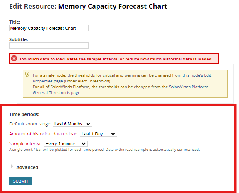Click the Advanced label text
The width and height of the screenshot is (239, 193).
(x=27, y=167)
